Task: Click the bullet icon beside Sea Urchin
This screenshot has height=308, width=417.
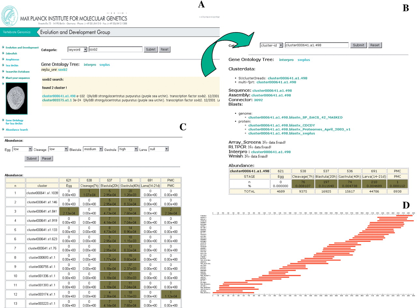Action: (3, 66)
